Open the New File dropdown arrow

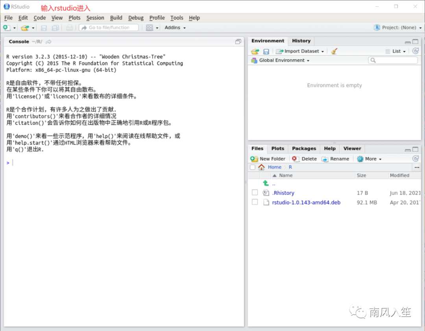[x=15, y=28]
